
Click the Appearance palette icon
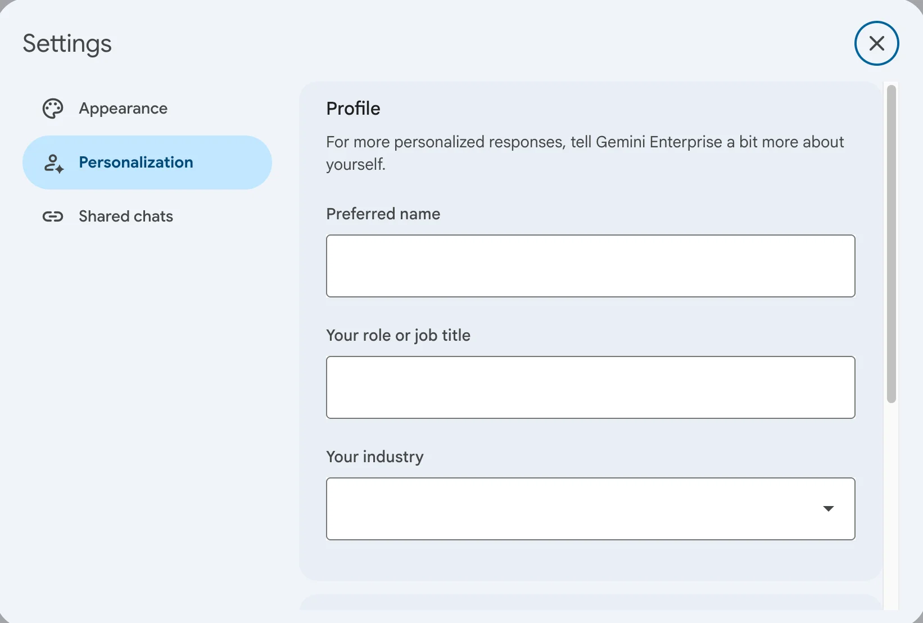pos(53,109)
